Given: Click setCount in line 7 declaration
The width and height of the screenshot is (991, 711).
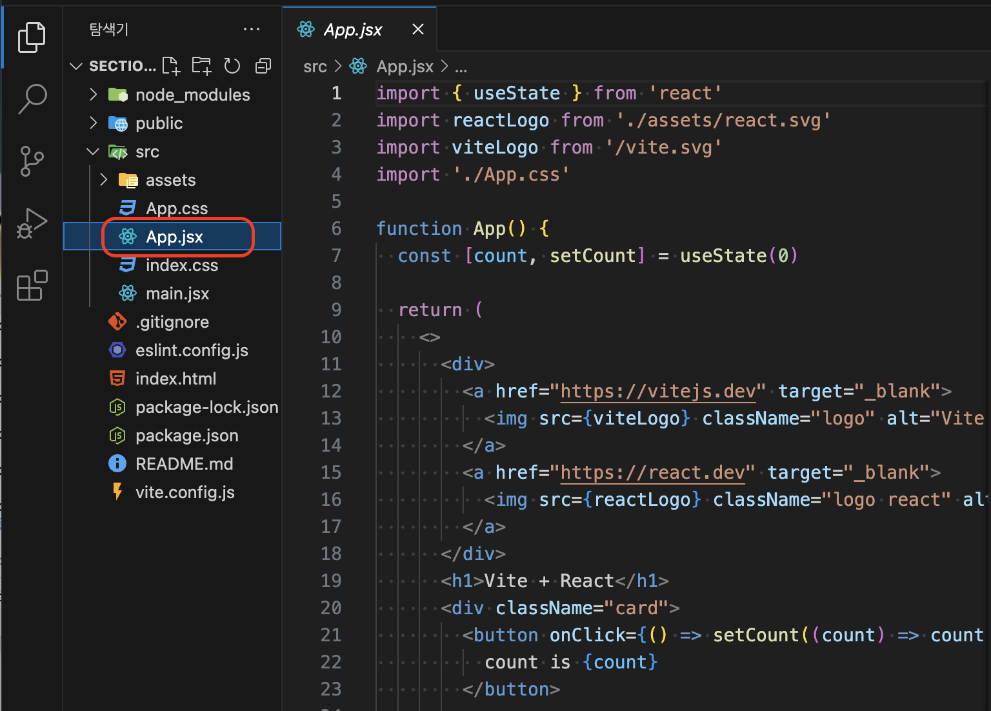Looking at the screenshot, I should click(x=593, y=255).
